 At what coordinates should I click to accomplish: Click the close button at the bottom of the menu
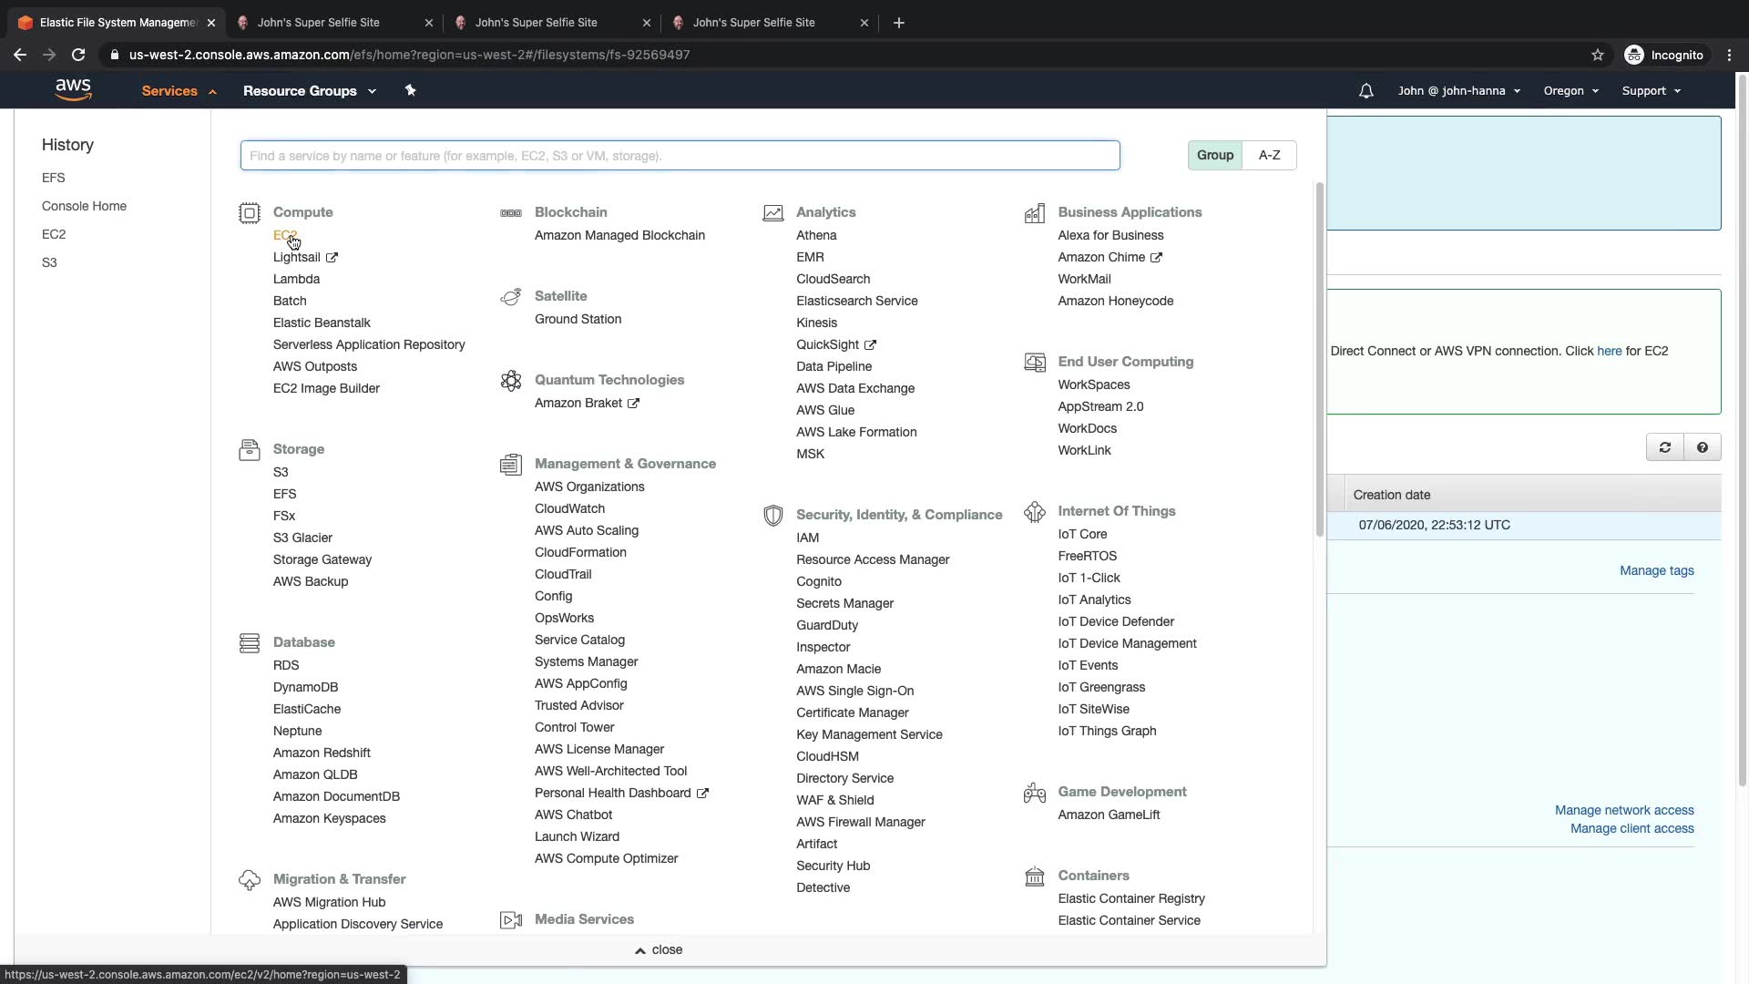pos(659,949)
